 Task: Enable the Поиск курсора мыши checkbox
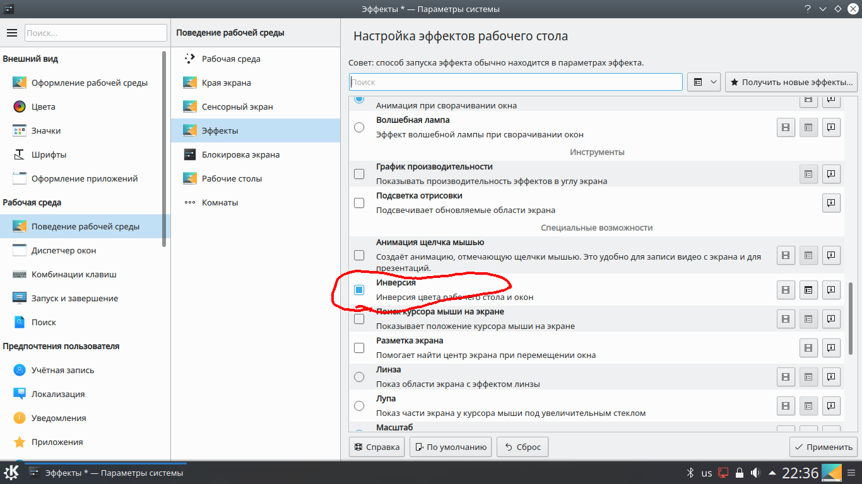359,319
